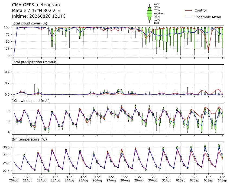Viewport: 230px width, 185px height.
Task: Click the 12Z 01Sep axis tick label
Action: click(x=181, y=179)
